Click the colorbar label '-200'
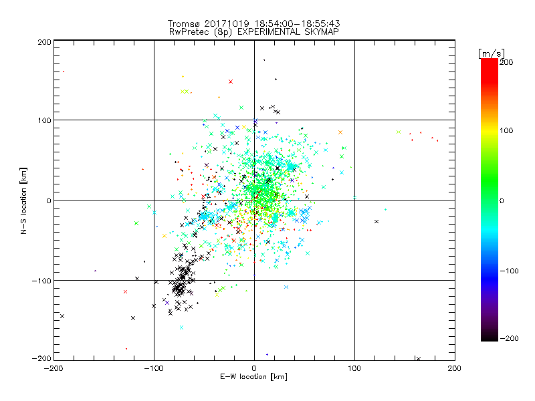 [x=509, y=338]
